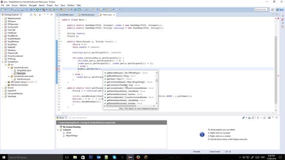Click the error marker on line 29

point(57,69)
